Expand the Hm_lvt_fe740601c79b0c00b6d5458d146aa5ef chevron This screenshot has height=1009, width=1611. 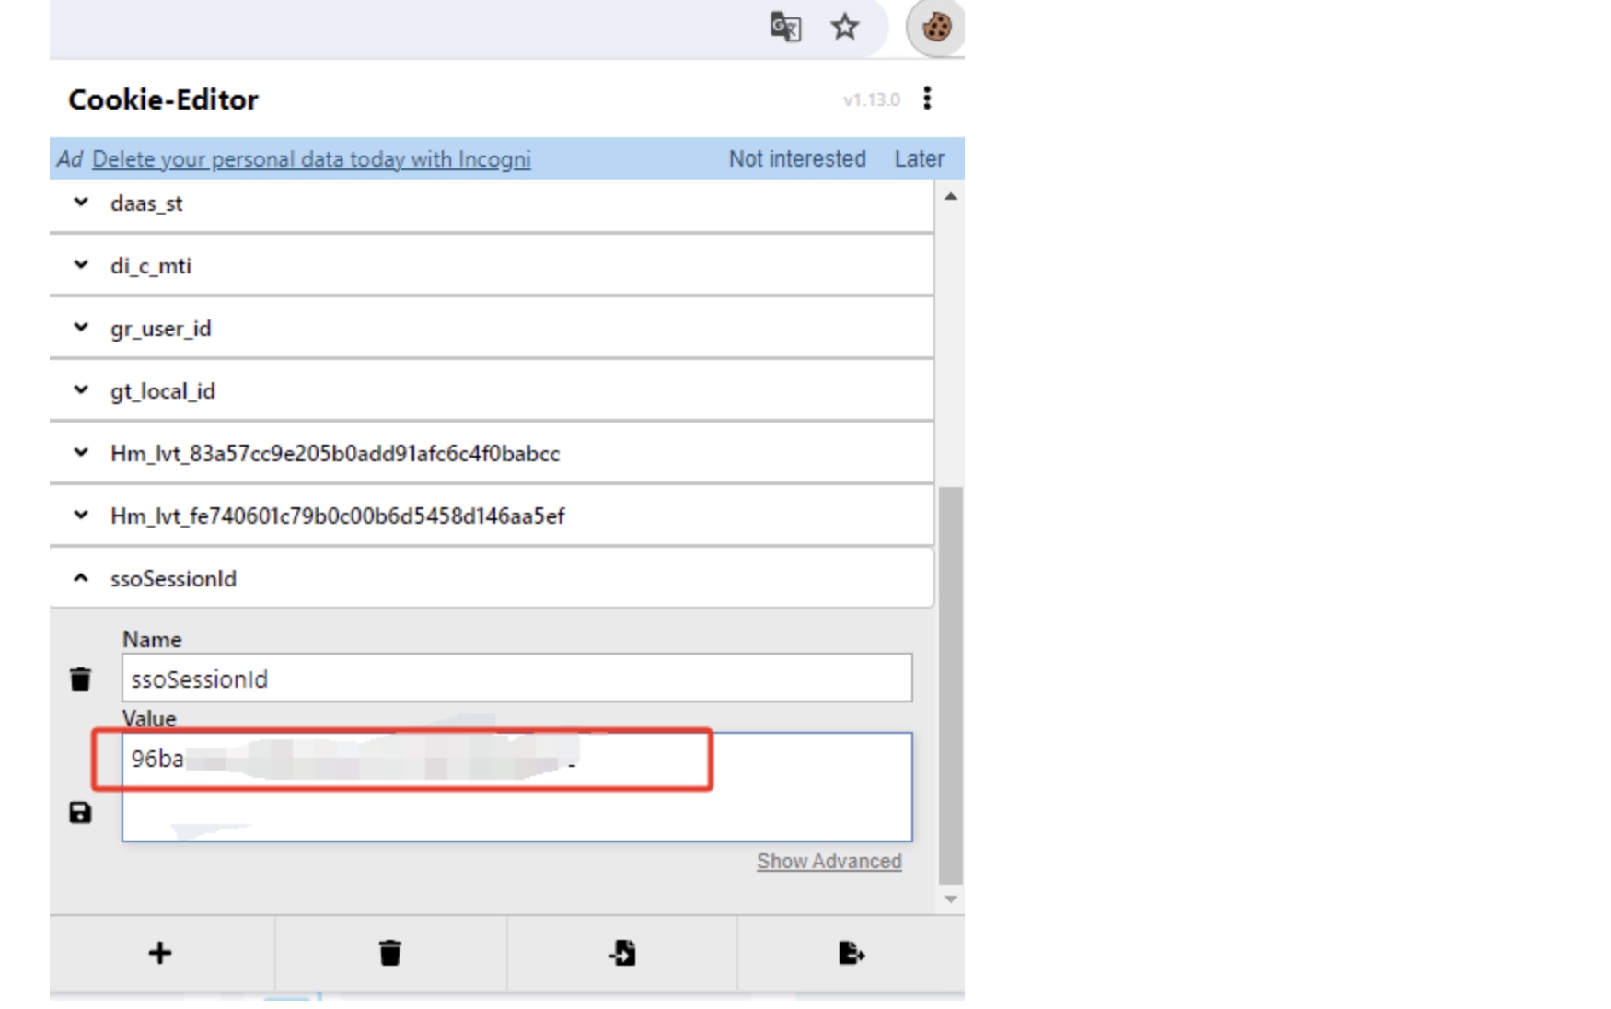pyautogui.click(x=81, y=516)
